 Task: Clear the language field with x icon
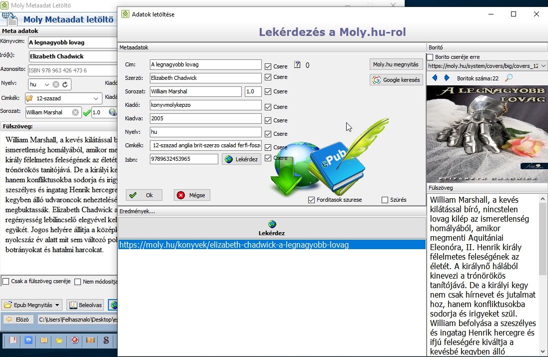[56, 84]
